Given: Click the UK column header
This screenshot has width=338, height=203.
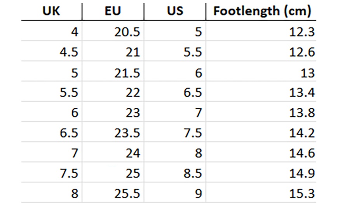Looking at the screenshot, I should (51, 12).
